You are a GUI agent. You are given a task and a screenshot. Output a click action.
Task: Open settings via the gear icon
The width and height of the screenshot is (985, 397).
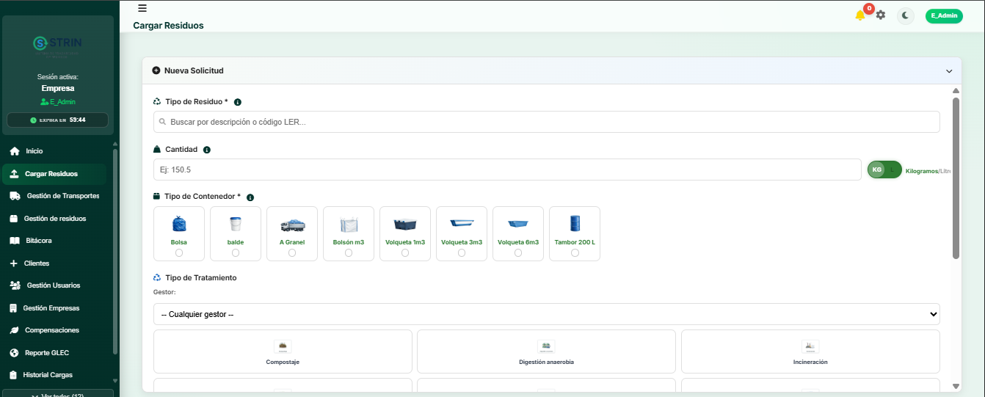point(881,15)
